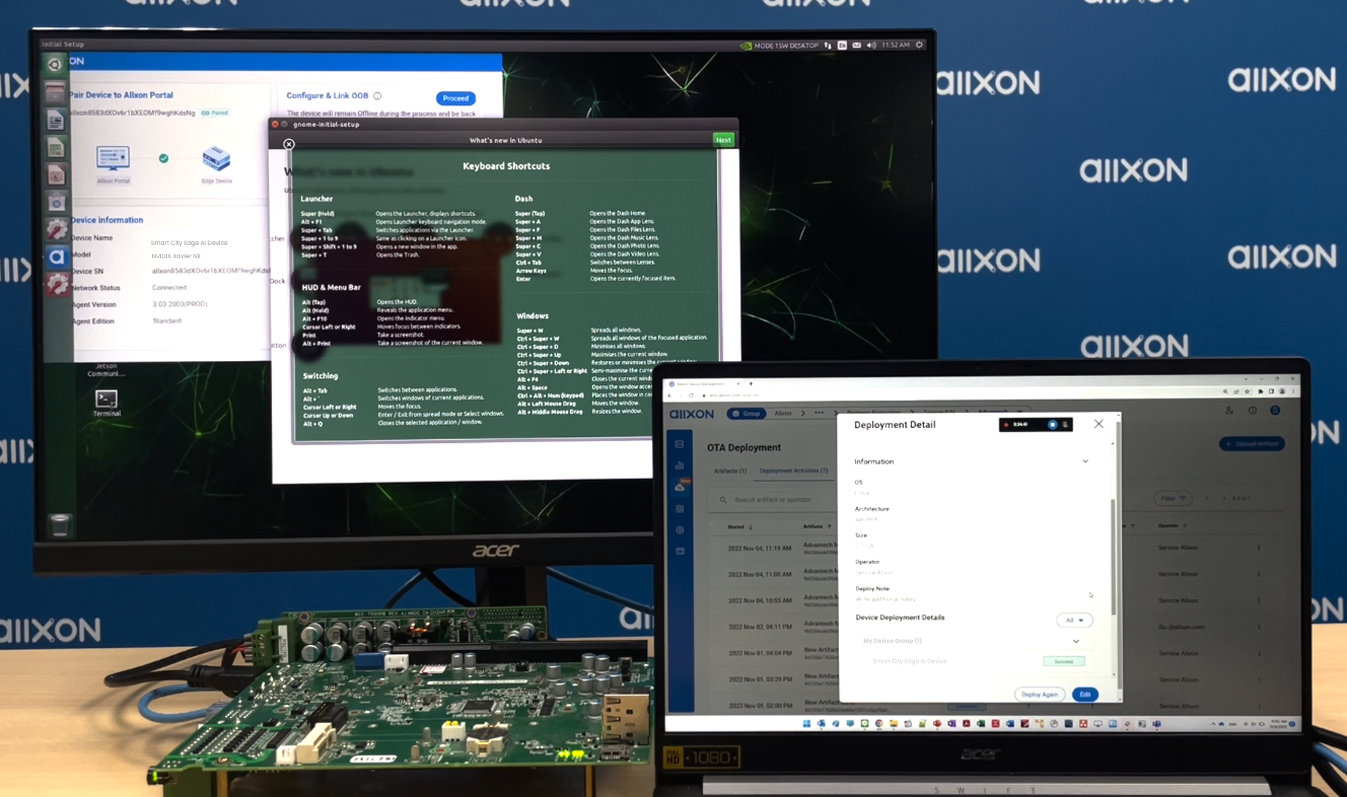Open the network indicator in Ubuntu top panel
The height and width of the screenshot is (797, 1347).
pyautogui.click(x=828, y=45)
